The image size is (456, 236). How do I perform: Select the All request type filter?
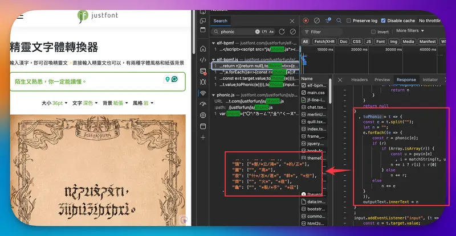click(x=305, y=42)
